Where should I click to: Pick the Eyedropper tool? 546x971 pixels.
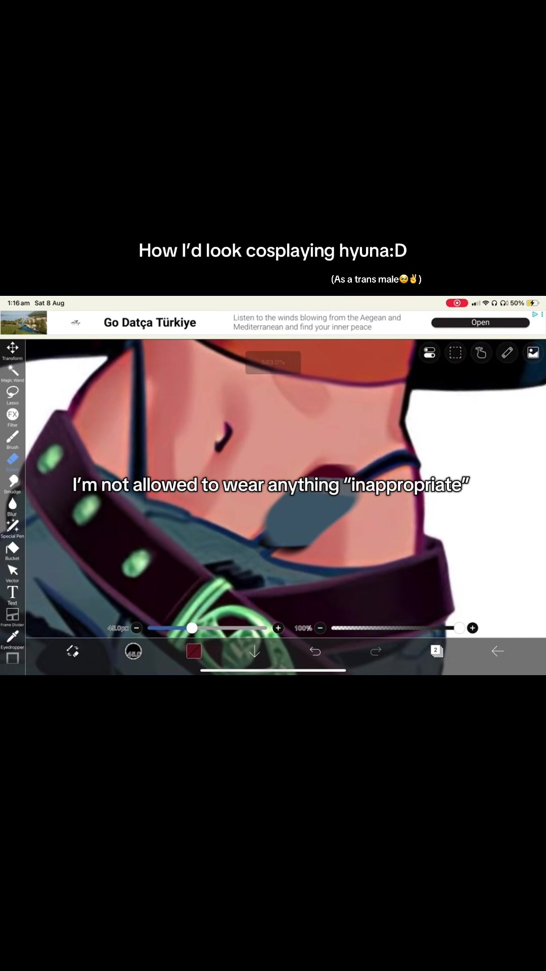(13, 639)
